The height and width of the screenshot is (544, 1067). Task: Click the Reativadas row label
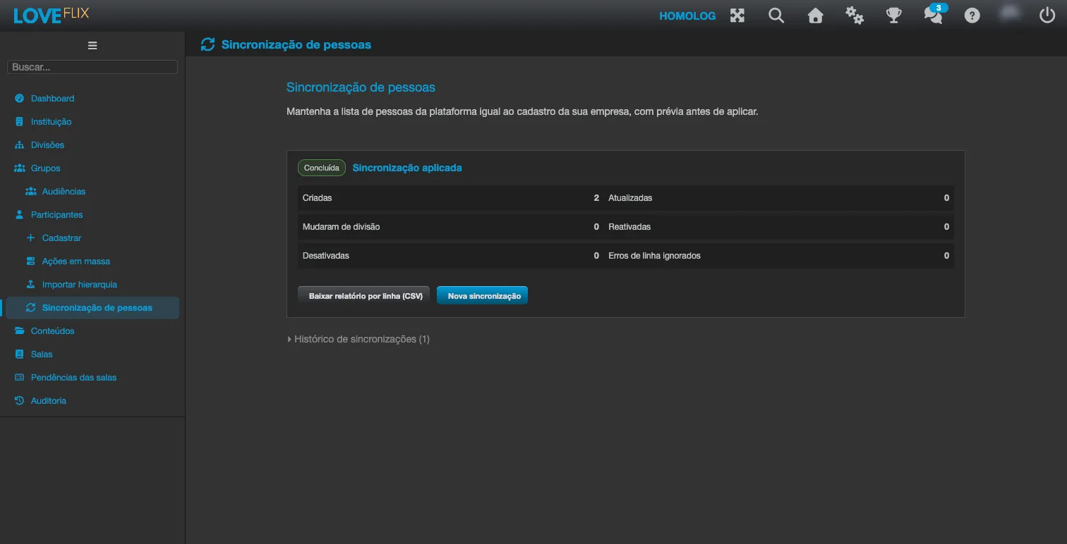pyautogui.click(x=629, y=227)
